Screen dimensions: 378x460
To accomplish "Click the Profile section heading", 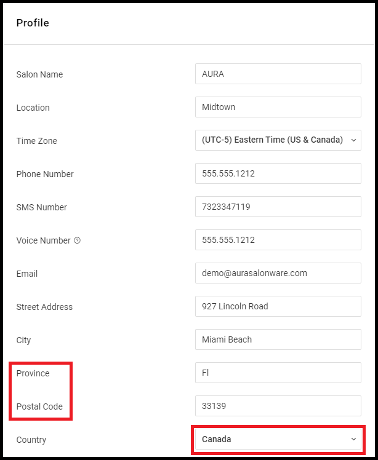I will (x=33, y=23).
